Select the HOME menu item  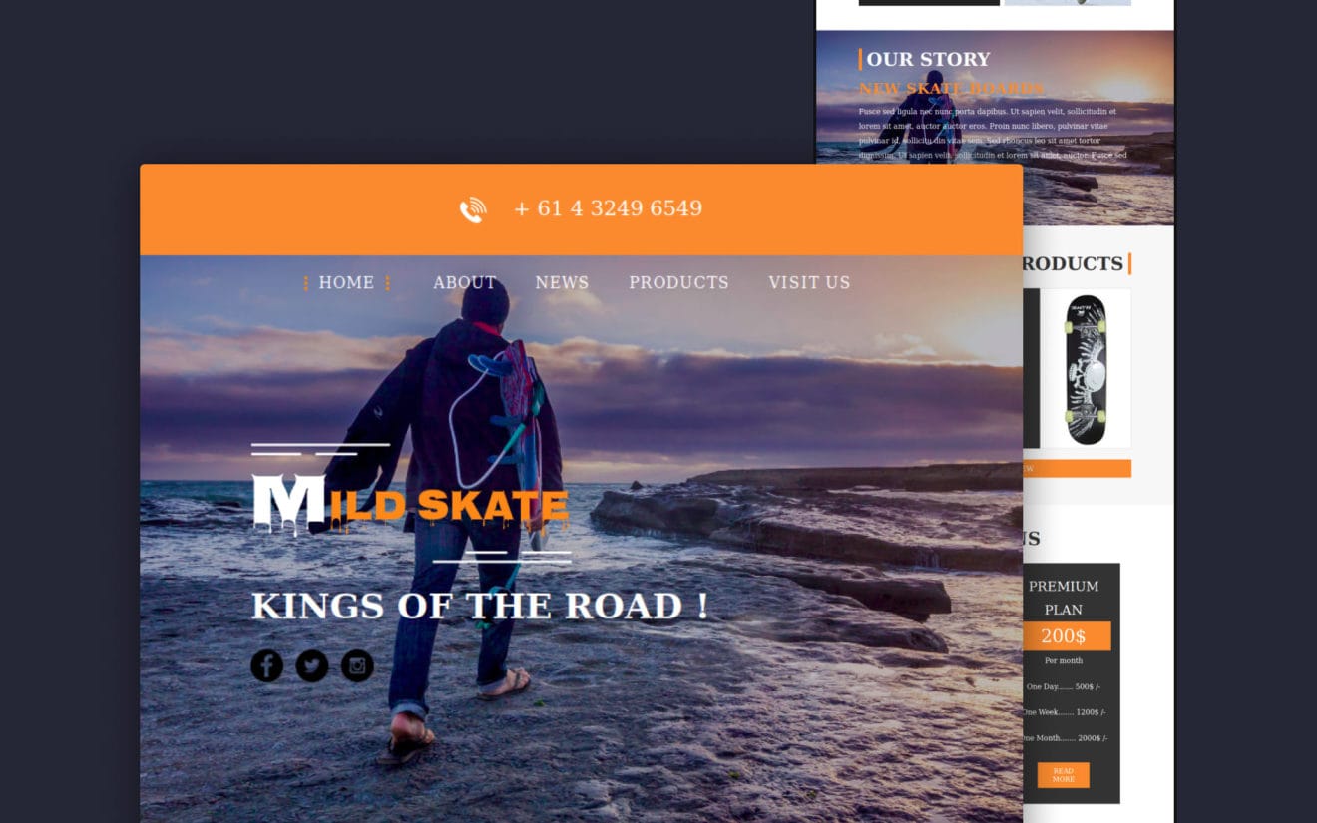tap(346, 283)
